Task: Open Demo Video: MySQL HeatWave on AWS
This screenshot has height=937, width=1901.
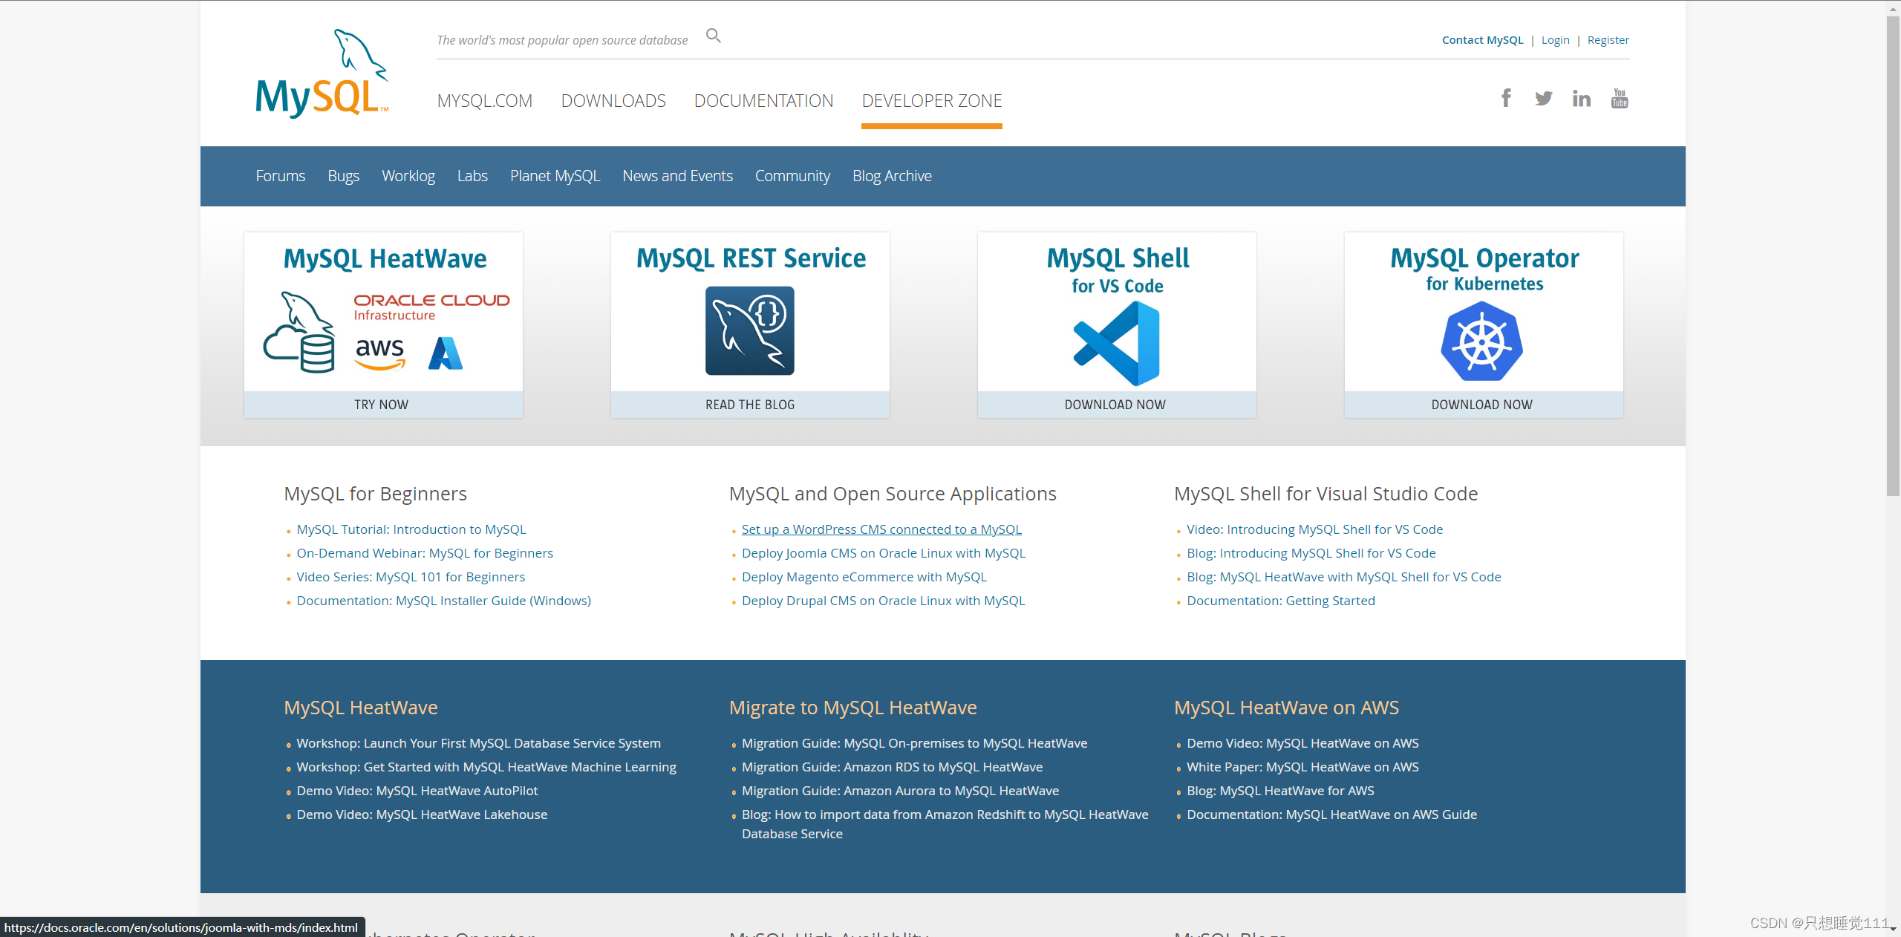Action: [x=1302, y=743]
